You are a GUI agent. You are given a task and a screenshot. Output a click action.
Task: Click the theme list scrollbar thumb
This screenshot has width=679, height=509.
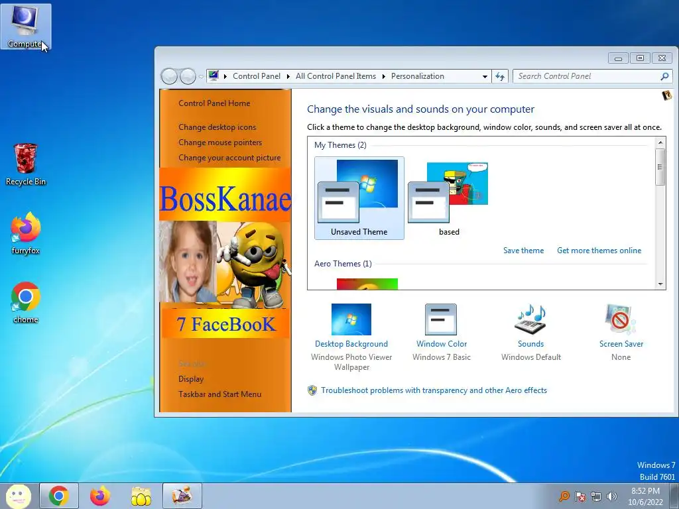660,167
